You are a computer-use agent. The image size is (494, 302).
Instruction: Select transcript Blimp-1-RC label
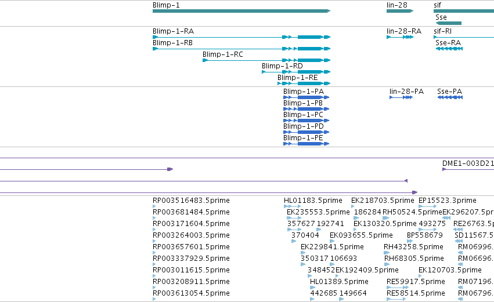(x=223, y=54)
